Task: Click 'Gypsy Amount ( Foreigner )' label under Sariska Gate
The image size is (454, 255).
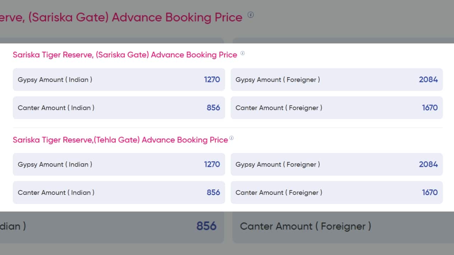Action: [x=278, y=80]
